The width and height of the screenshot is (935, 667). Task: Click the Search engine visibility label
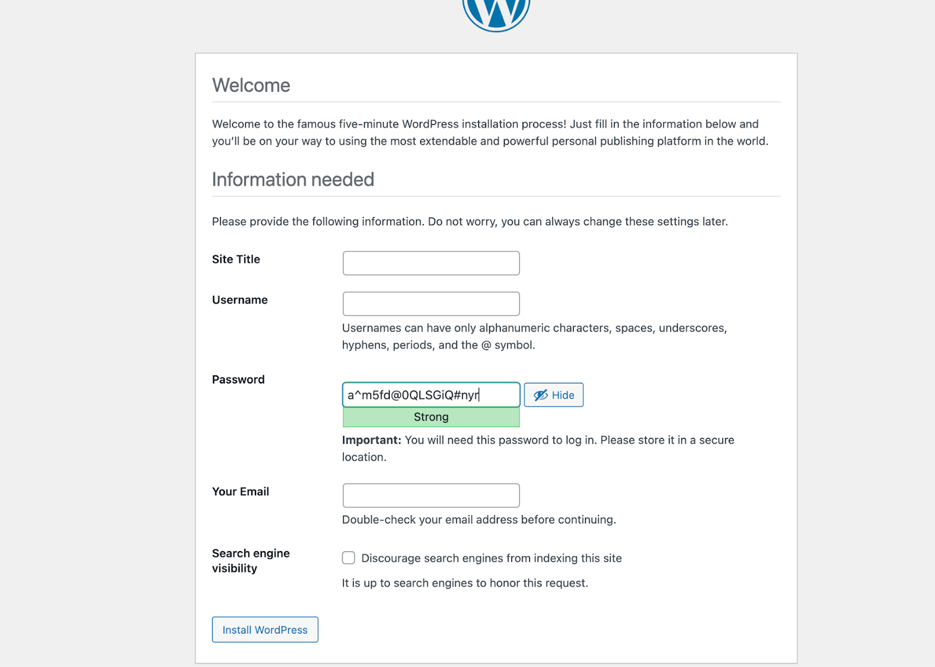tap(251, 561)
